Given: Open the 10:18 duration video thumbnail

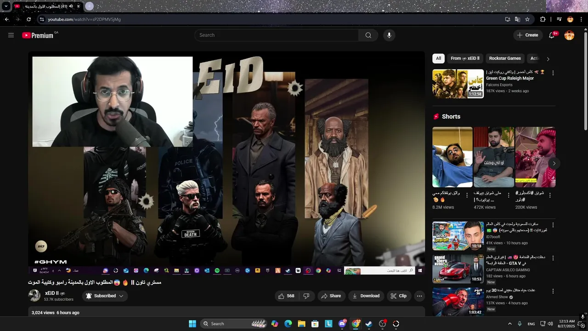Looking at the screenshot, I should pyautogui.click(x=458, y=236).
